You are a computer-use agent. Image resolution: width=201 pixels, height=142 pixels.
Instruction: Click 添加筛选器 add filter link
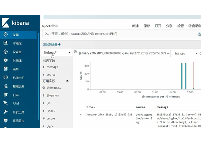pyautogui.click(x=52, y=44)
